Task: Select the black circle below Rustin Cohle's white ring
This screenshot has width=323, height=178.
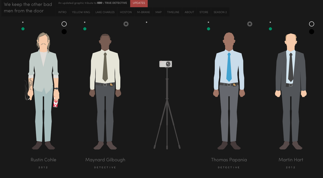Action: point(64,31)
